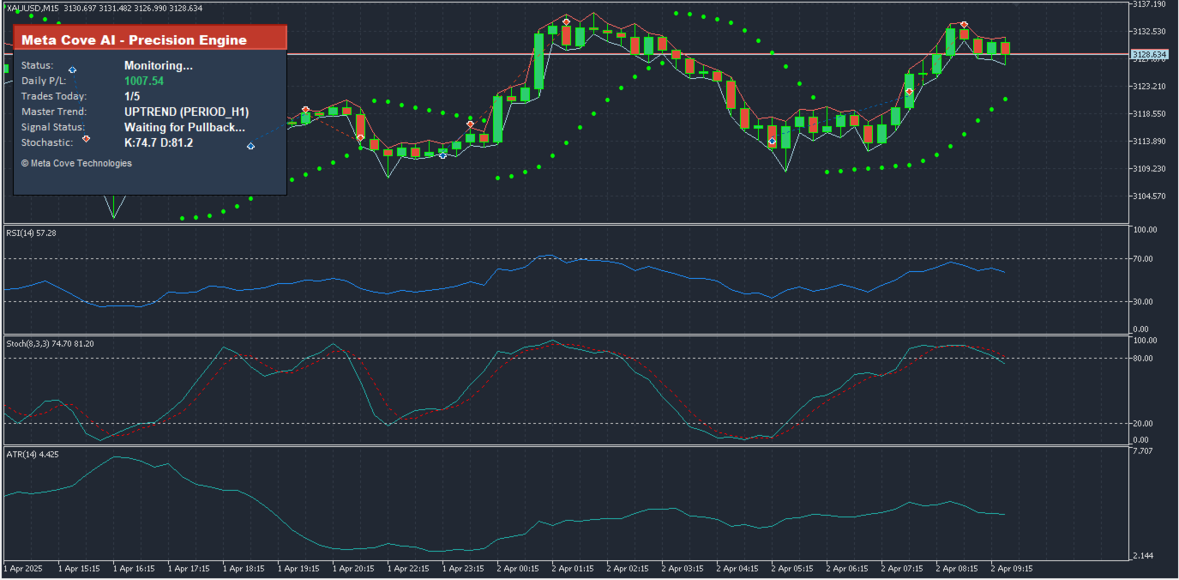Select the blue buy arrow at the 2 Apr 05:15 low

tap(773, 141)
